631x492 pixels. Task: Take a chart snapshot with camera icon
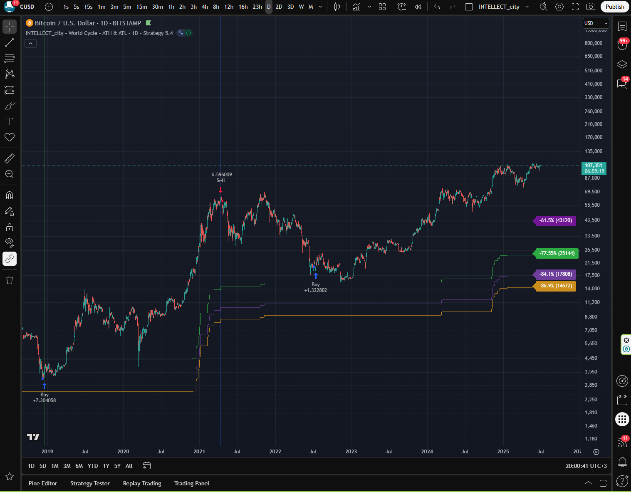pos(590,7)
